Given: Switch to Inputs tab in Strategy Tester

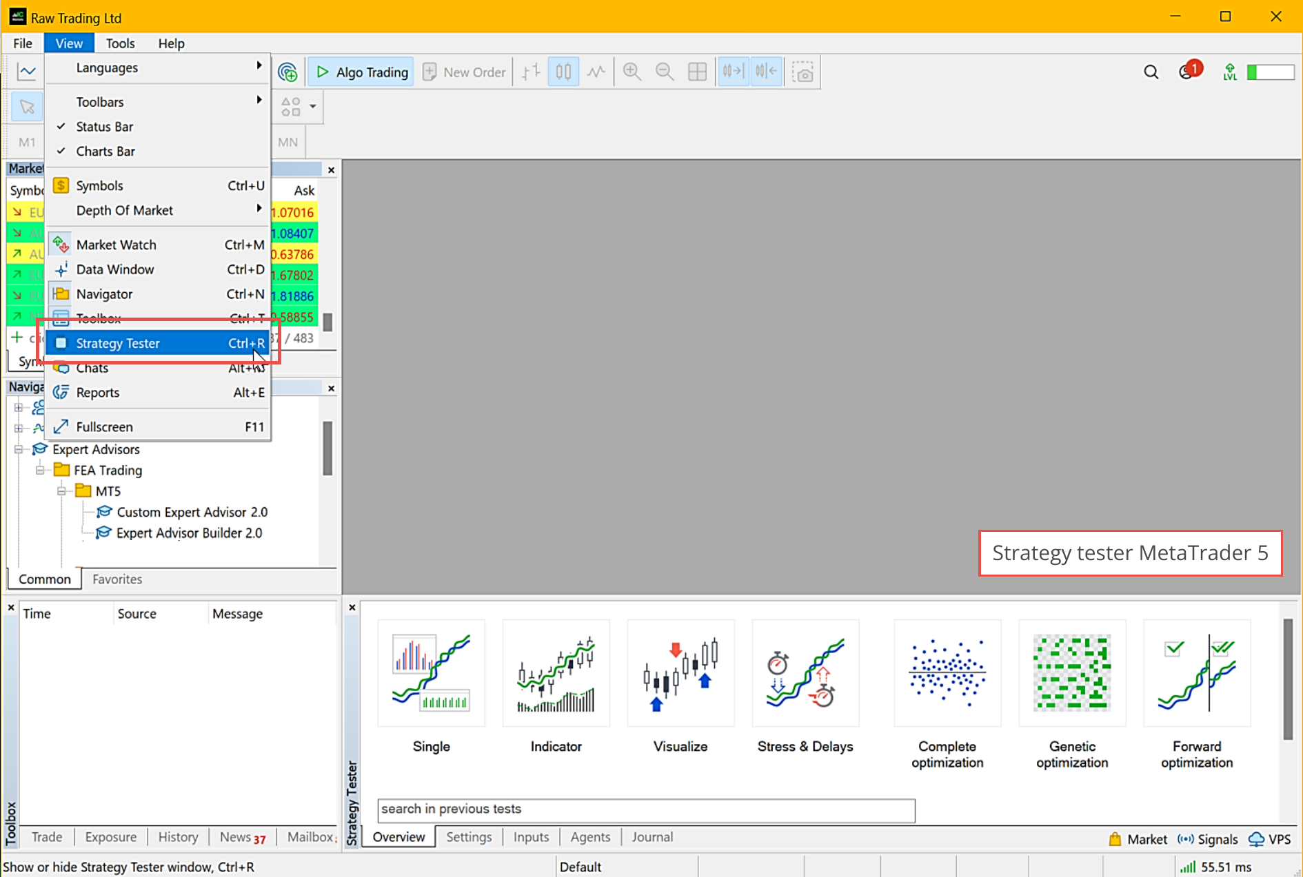Looking at the screenshot, I should (531, 837).
